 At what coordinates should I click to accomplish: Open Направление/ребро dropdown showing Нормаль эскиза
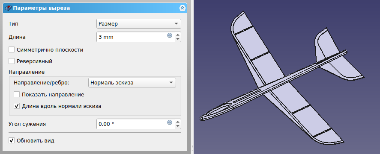(132, 83)
